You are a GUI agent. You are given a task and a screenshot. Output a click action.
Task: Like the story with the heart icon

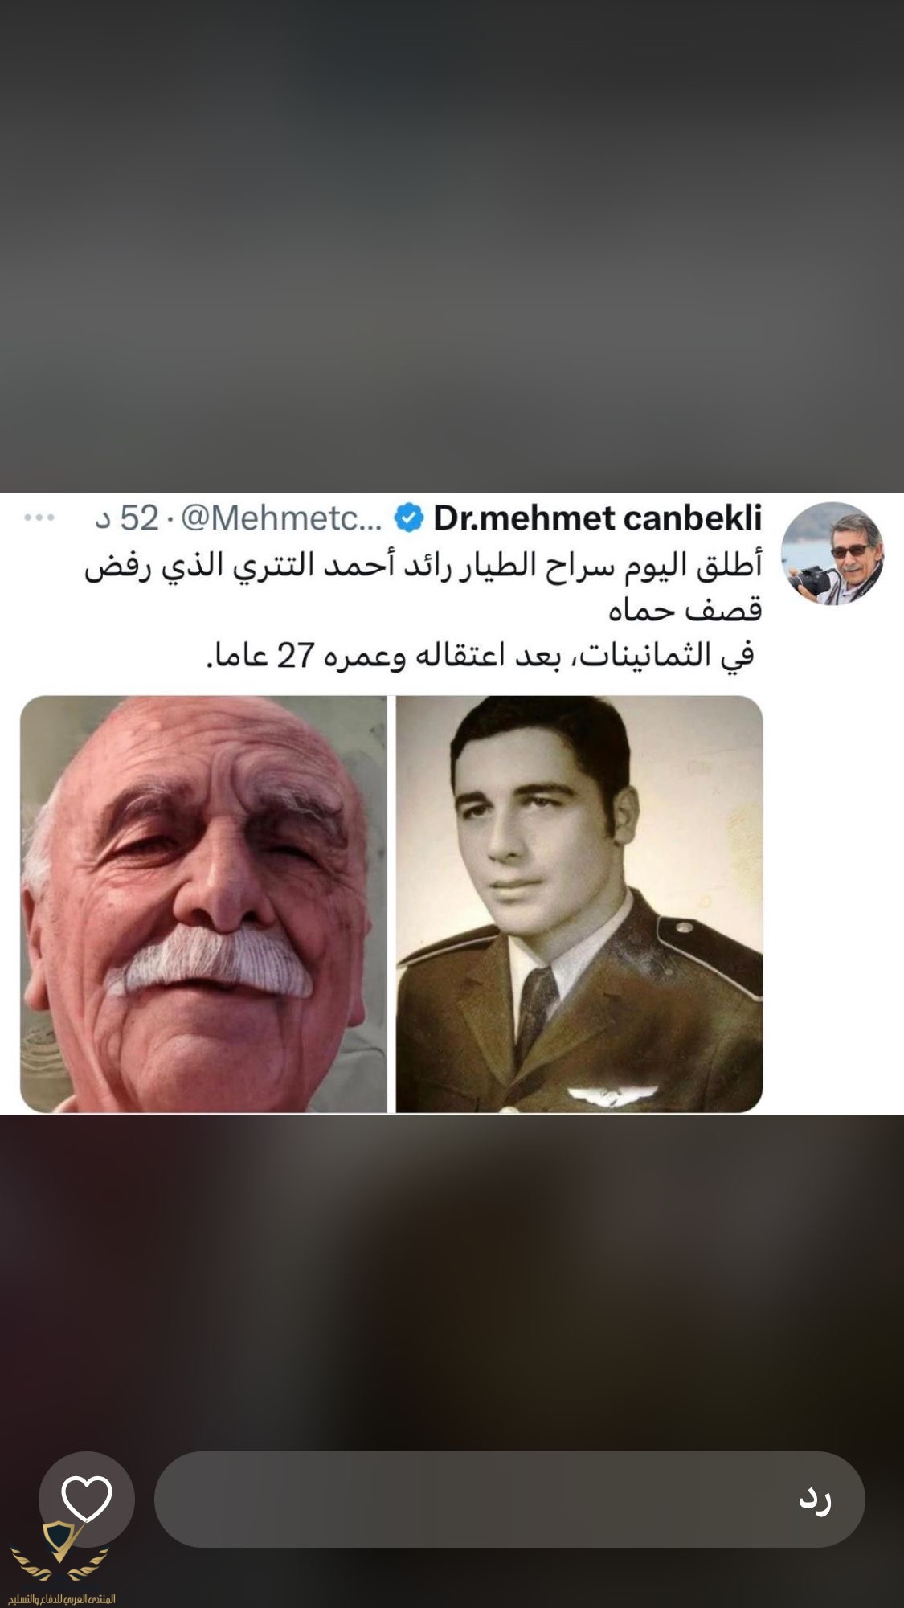pyautogui.click(x=87, y=1500)
